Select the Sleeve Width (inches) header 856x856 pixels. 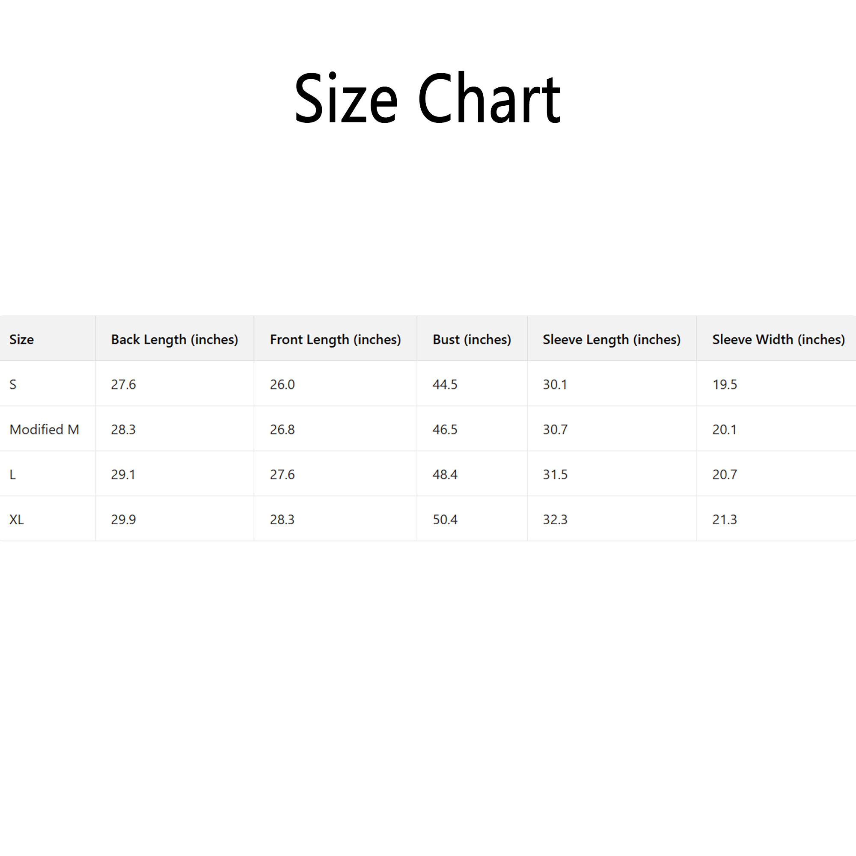tap(778, 339)
